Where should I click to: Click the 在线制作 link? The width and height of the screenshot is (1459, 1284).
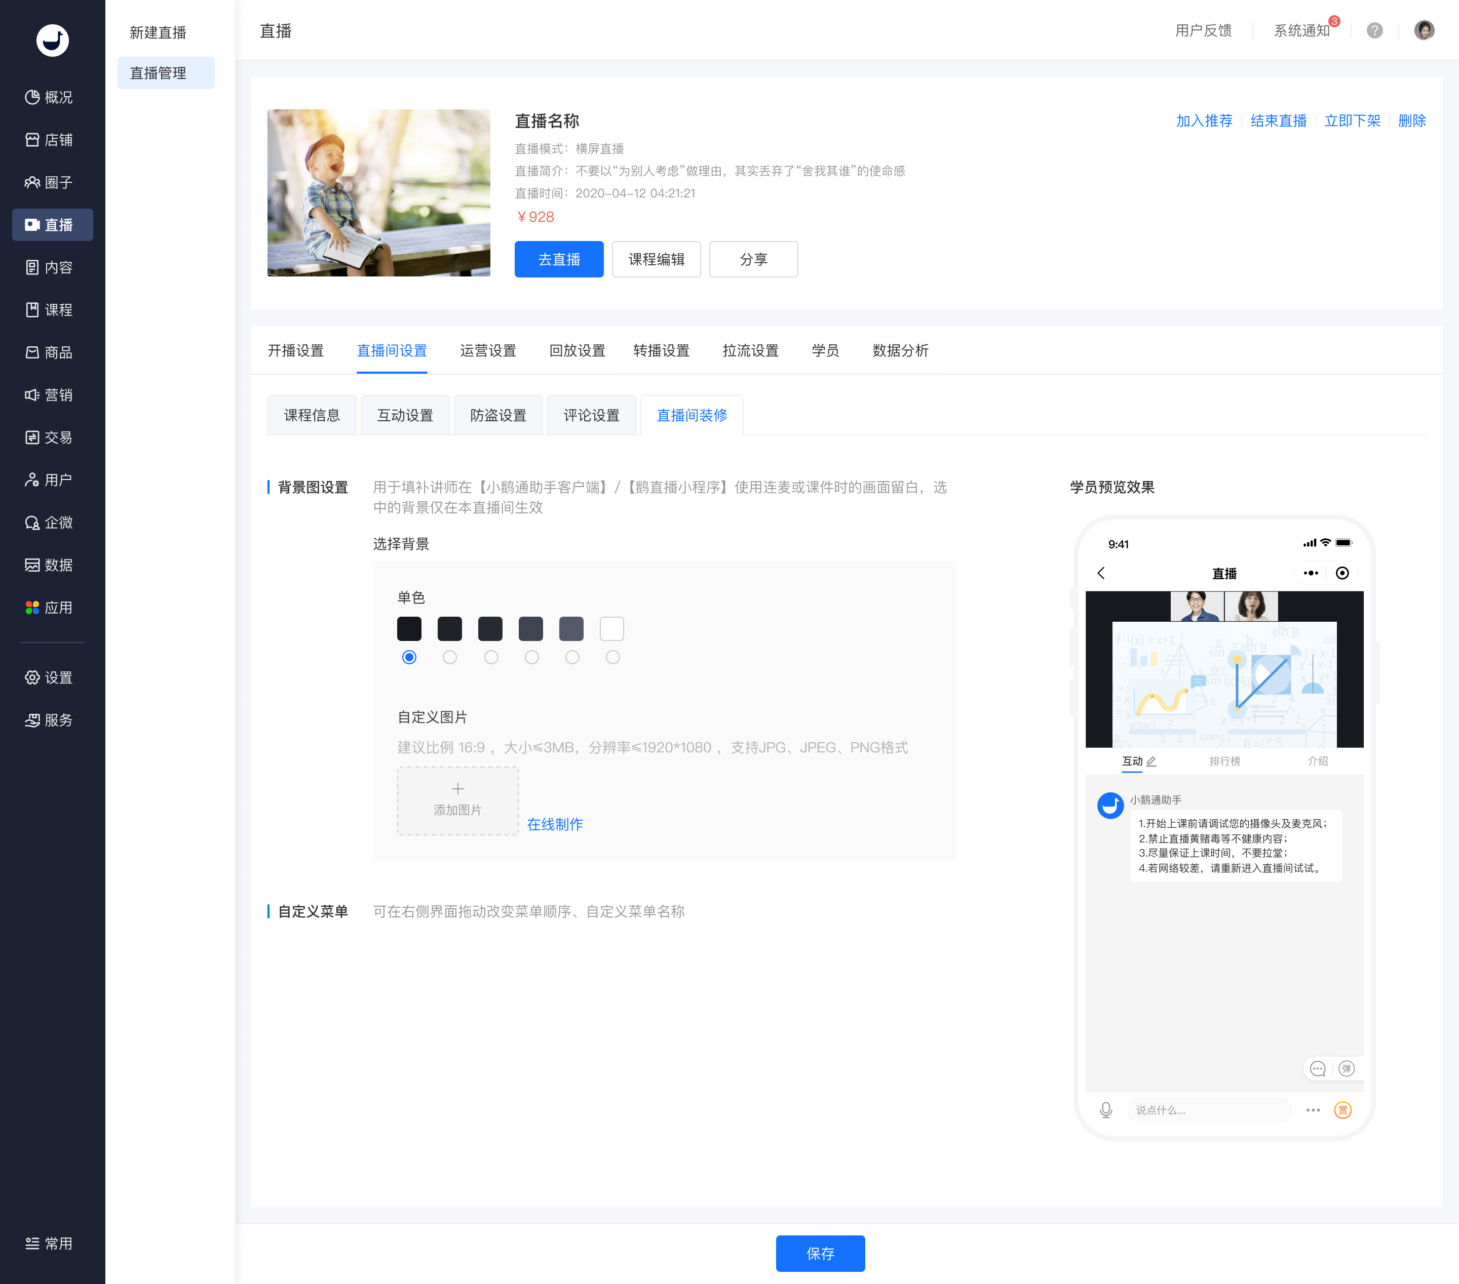[x=555, y=825]
